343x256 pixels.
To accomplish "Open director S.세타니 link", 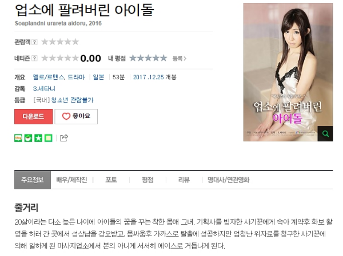I will point(44,88).
